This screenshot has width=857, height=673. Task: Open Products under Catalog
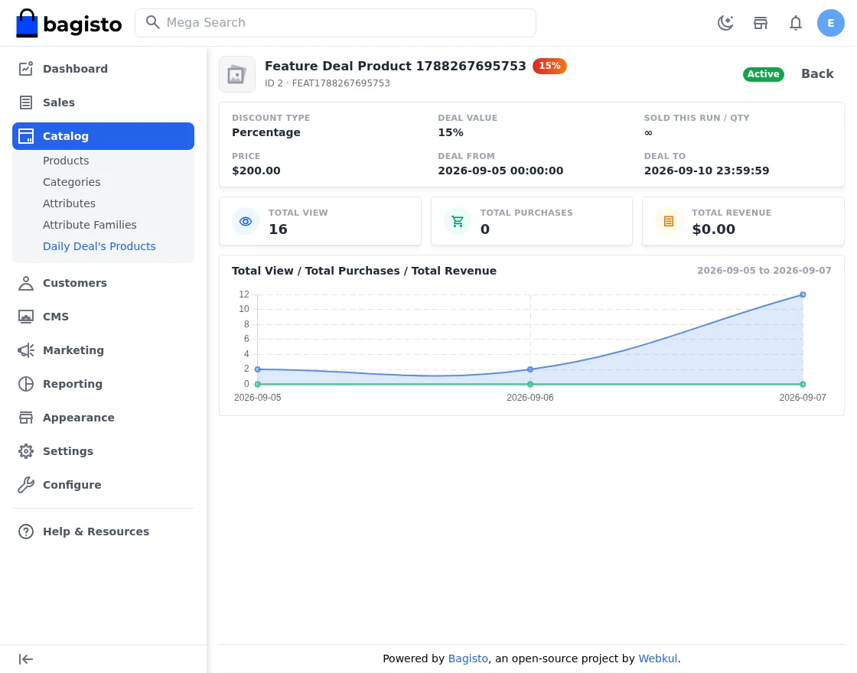tap(66, 161)
